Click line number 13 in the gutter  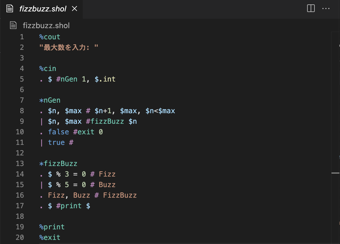point(20,163)
